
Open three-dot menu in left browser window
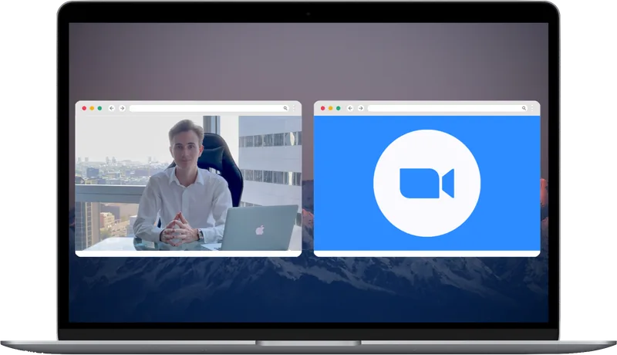[295, 108]
